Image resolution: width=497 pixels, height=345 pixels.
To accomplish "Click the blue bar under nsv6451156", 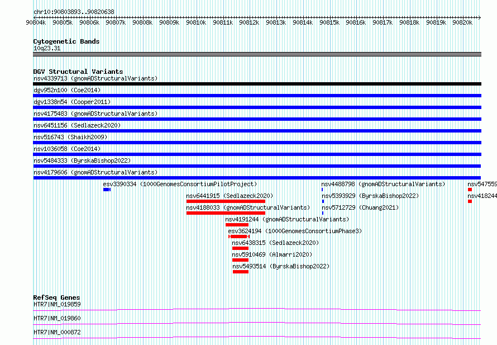I will (257, 131).
